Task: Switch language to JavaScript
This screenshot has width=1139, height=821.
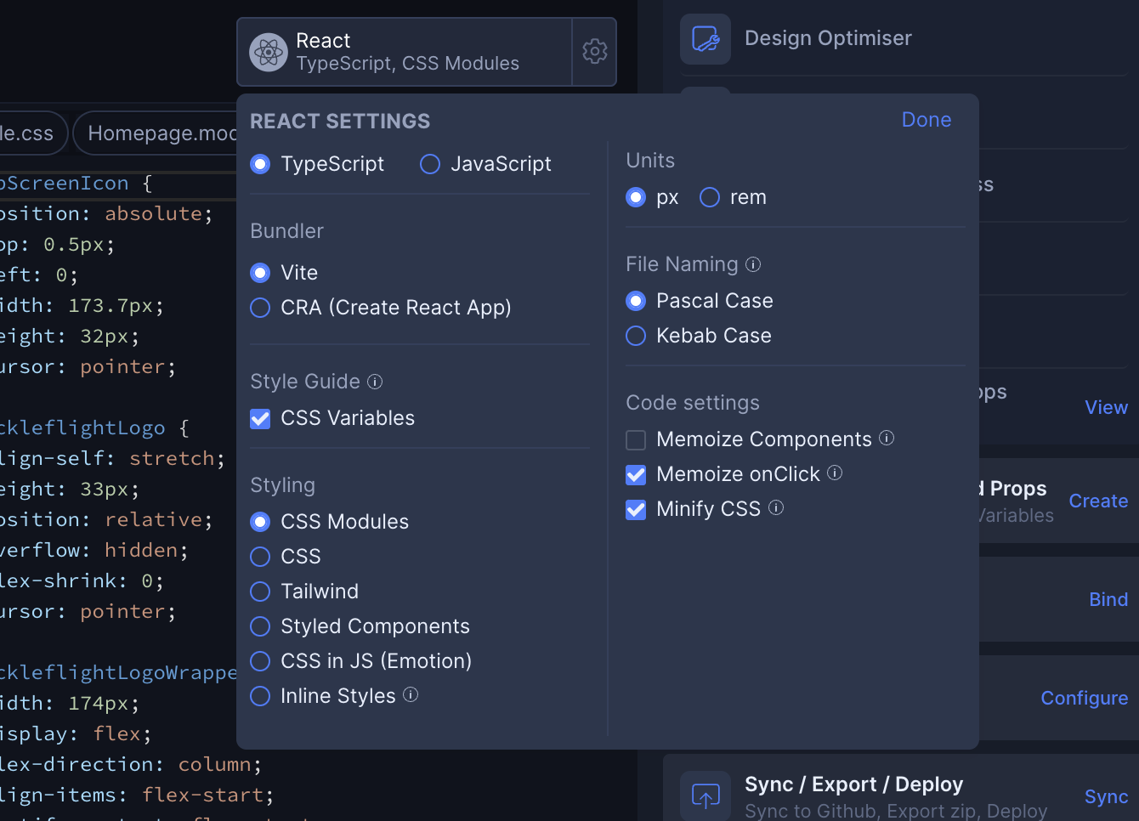Action: [x=430, y=164]
